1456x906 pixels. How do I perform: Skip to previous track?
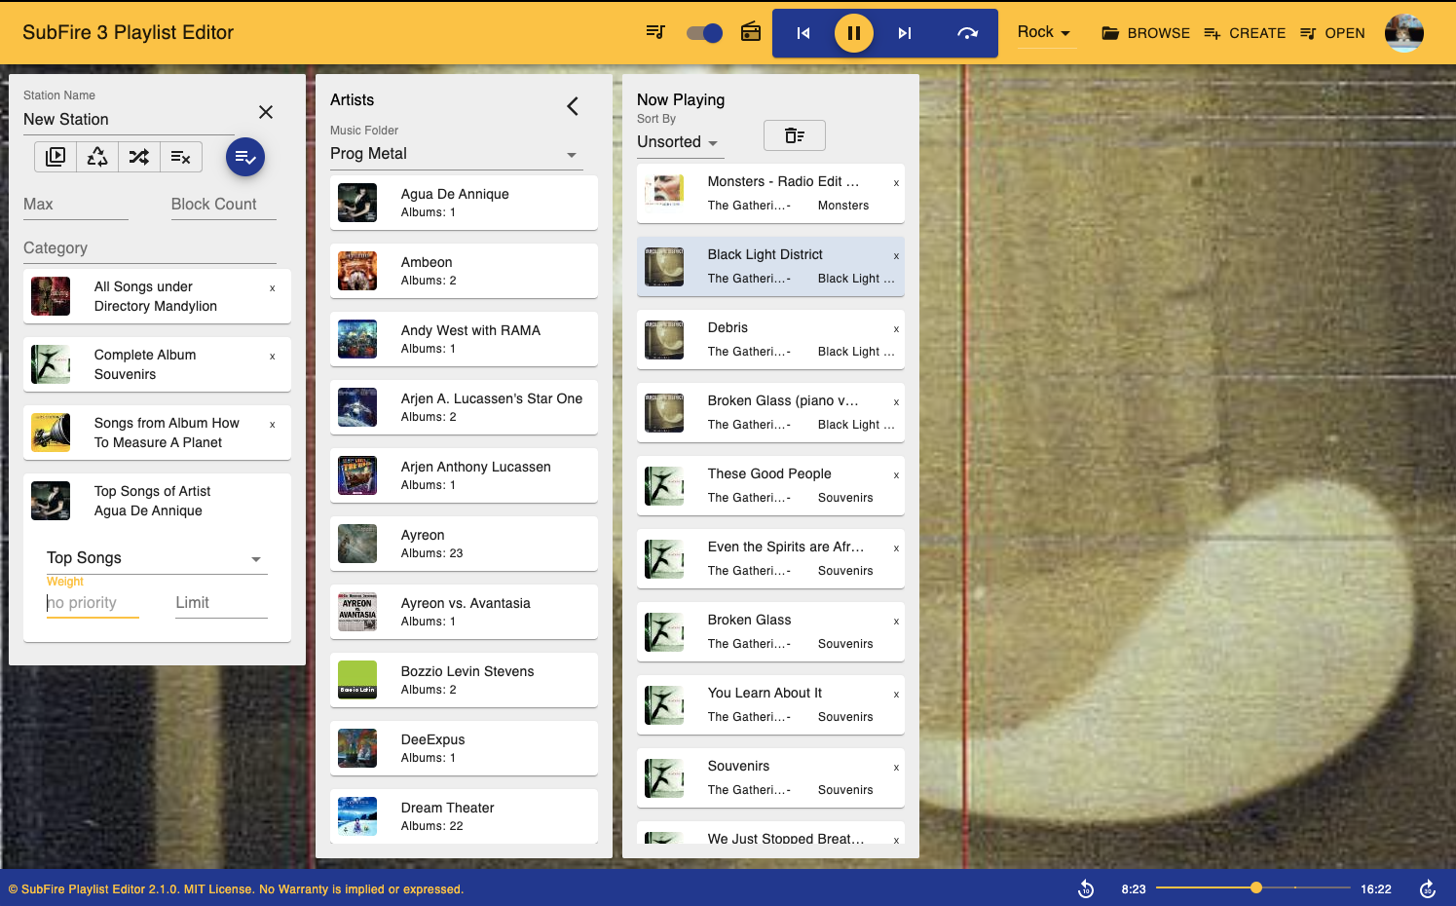803,33
